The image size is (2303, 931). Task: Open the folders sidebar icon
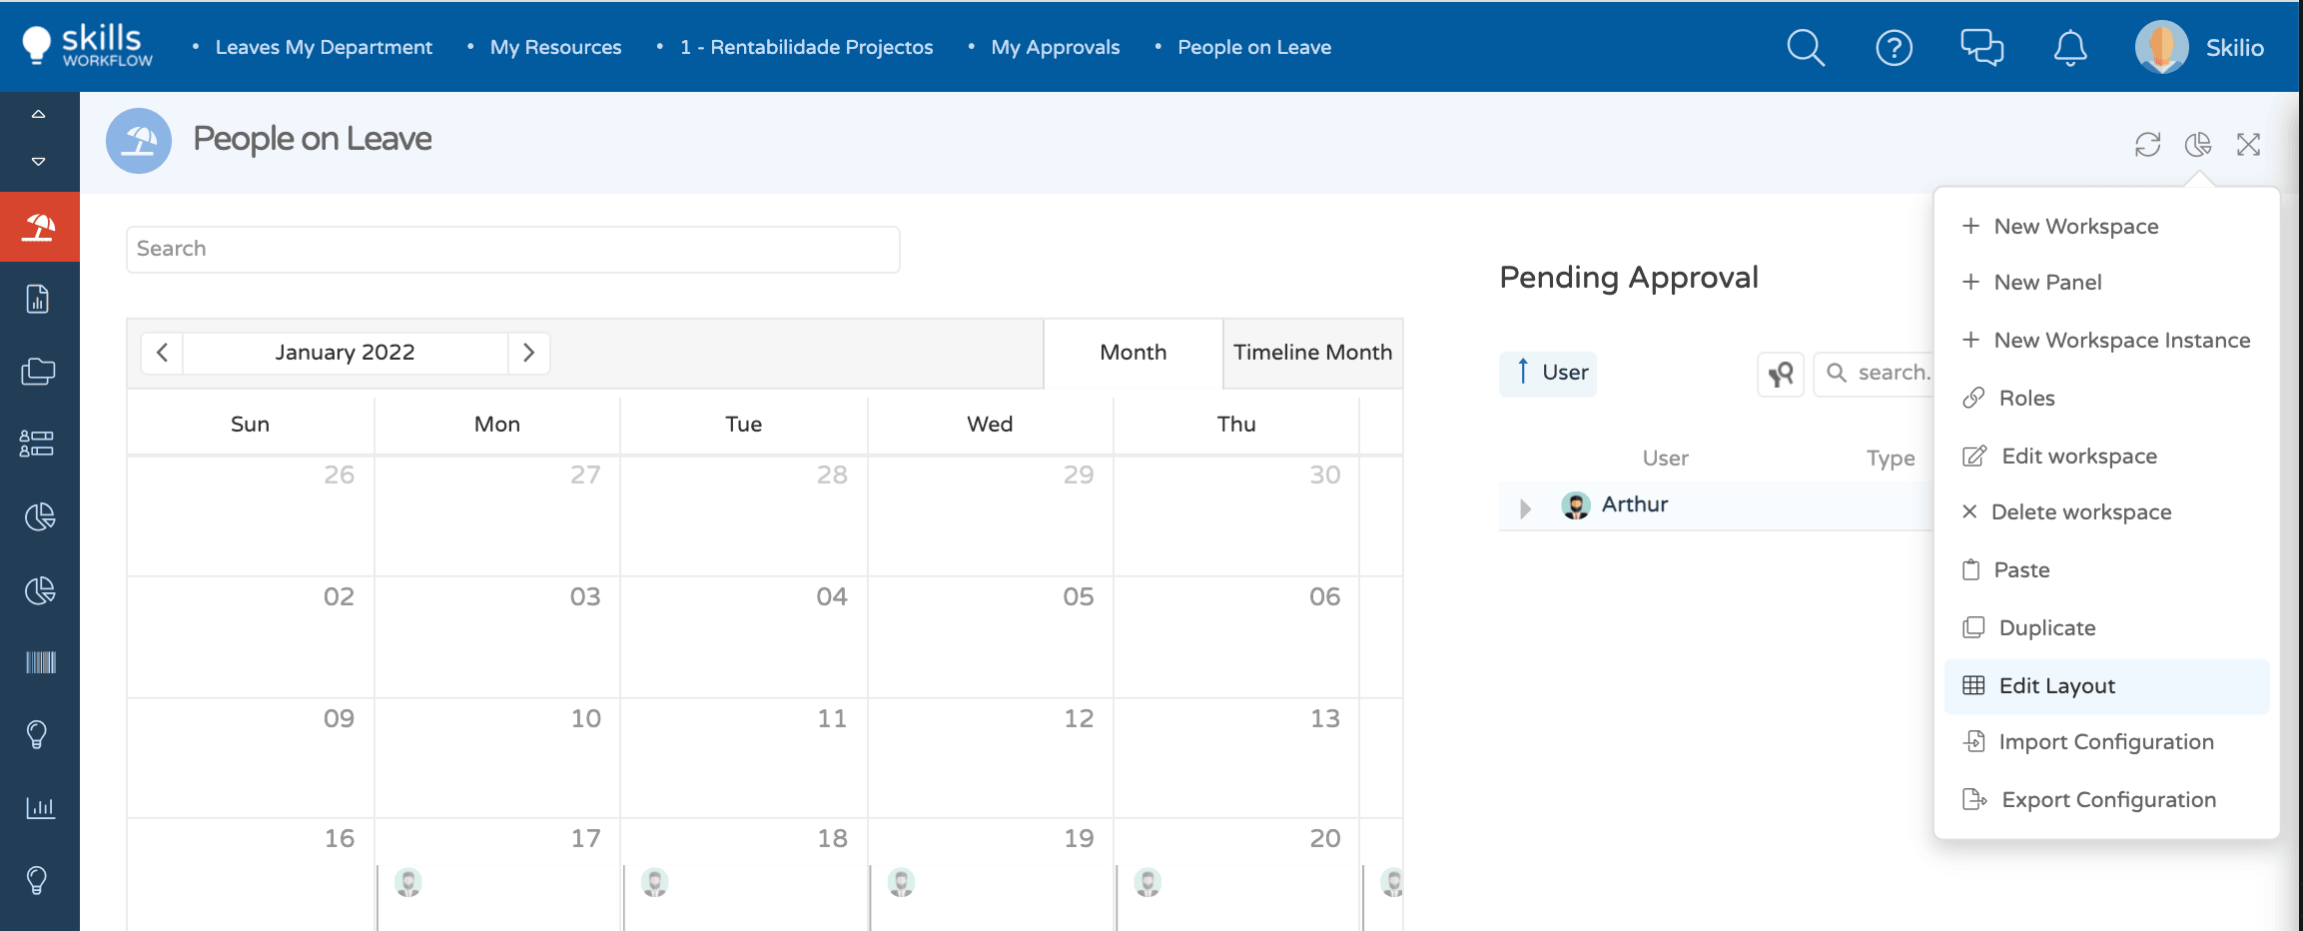40,372
